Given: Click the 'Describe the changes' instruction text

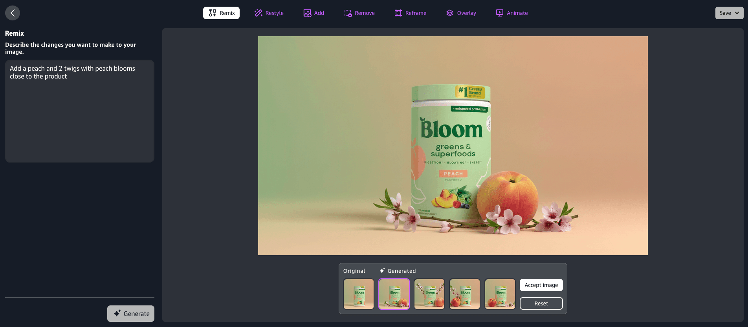Looking at the screenshot, I should click(x=71, y=48).
